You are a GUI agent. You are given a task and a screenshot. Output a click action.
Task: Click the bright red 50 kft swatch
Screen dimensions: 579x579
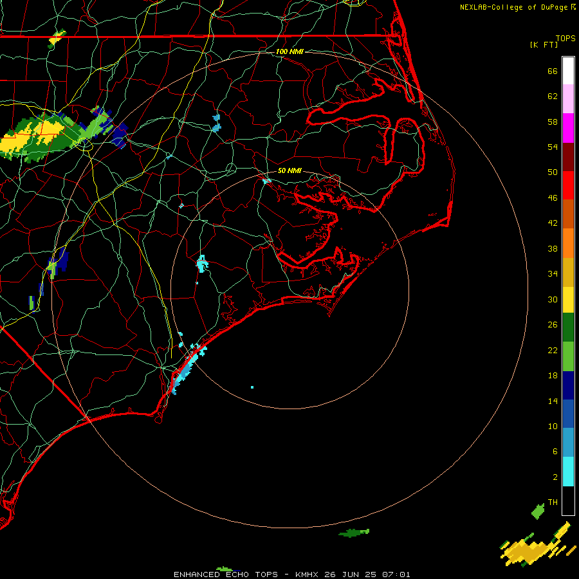pyautogui.click(x=568, y=185)
